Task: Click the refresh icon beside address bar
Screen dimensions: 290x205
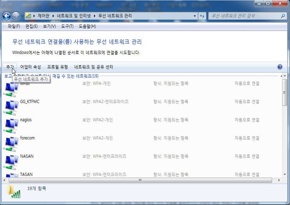Action: [x=202, y=16]
